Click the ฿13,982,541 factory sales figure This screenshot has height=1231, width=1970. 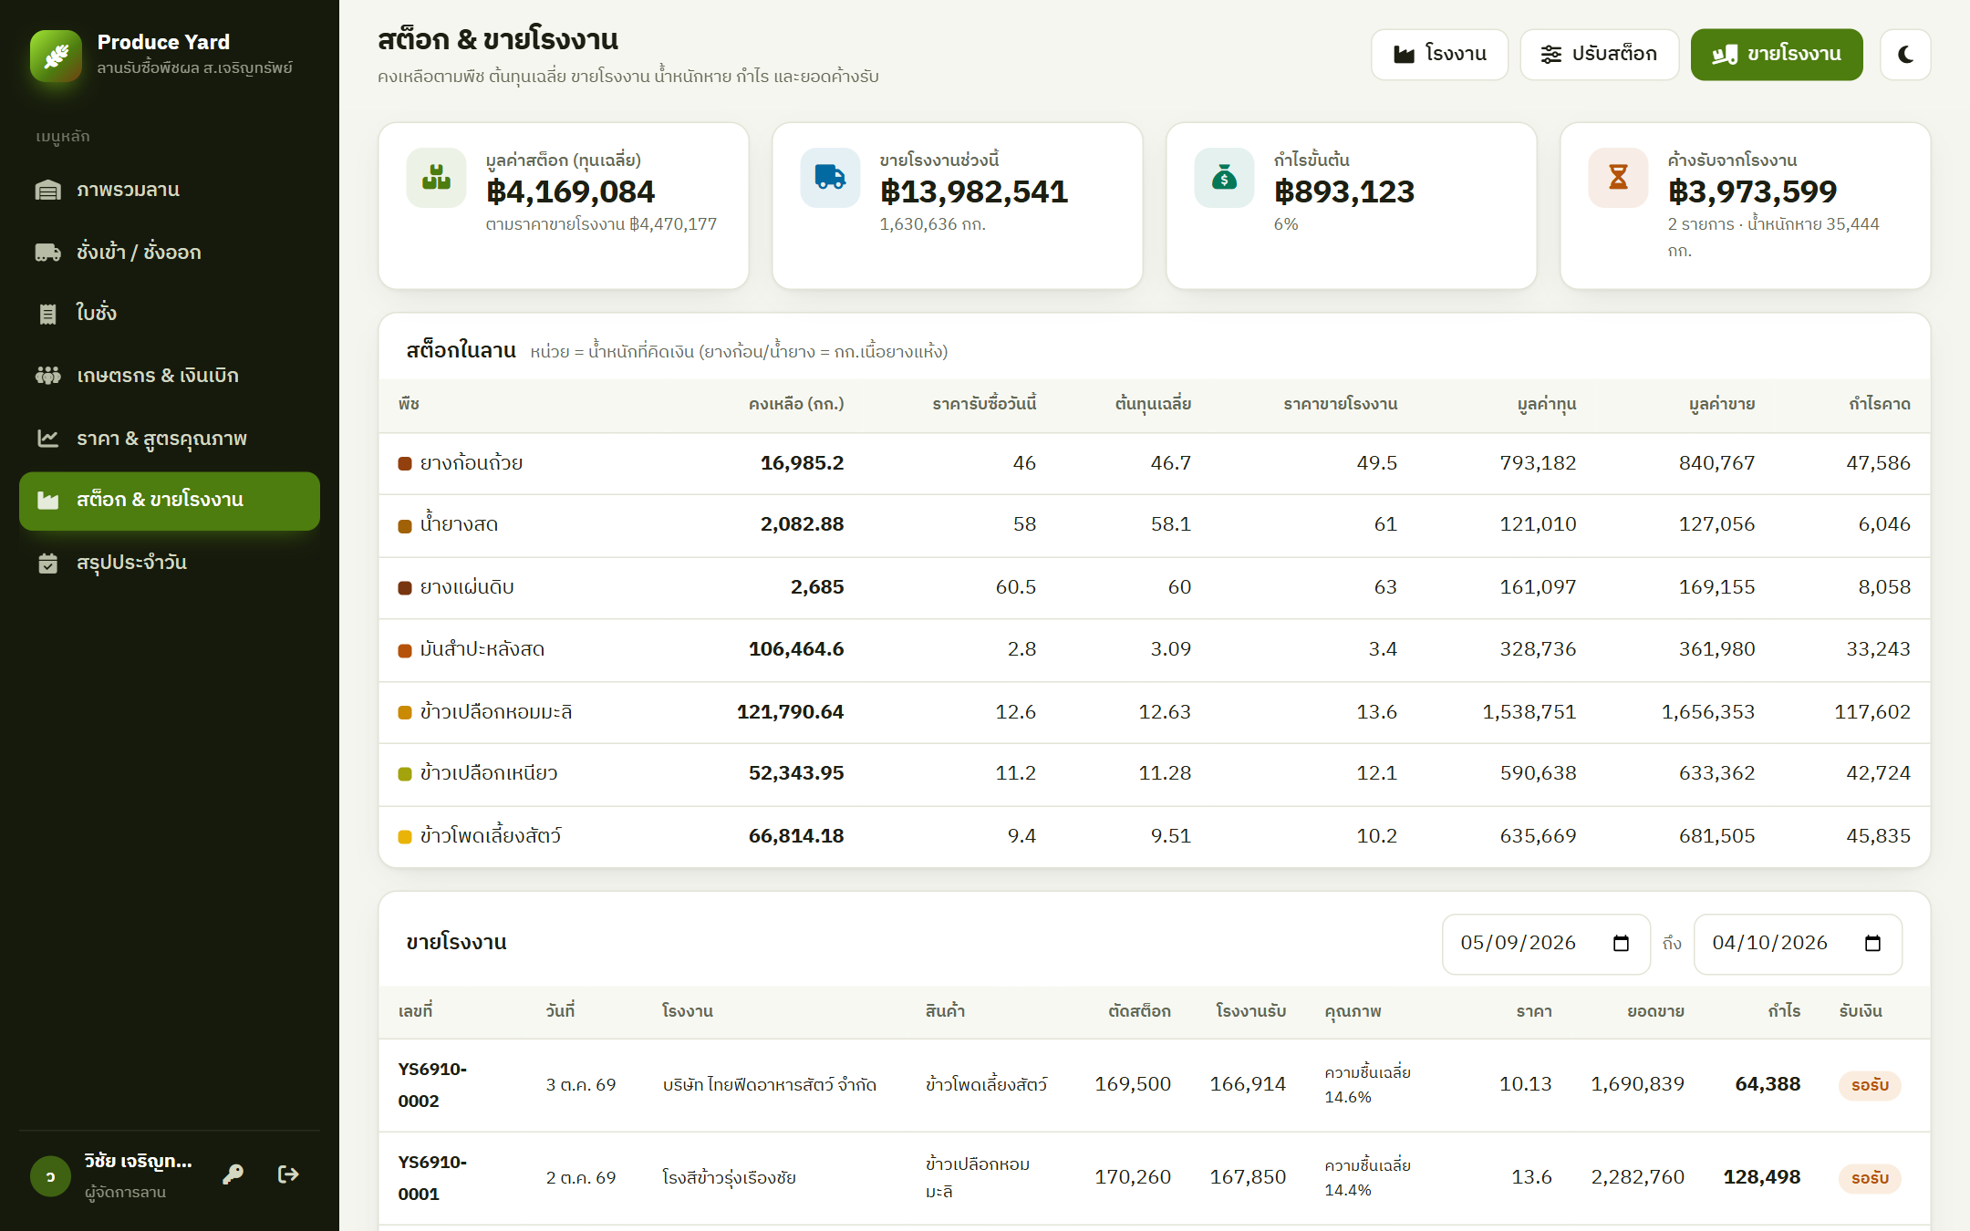[974, 191]
